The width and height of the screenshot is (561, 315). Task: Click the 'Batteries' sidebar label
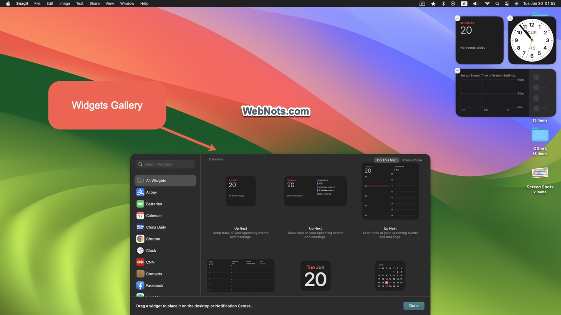point(154,204)
